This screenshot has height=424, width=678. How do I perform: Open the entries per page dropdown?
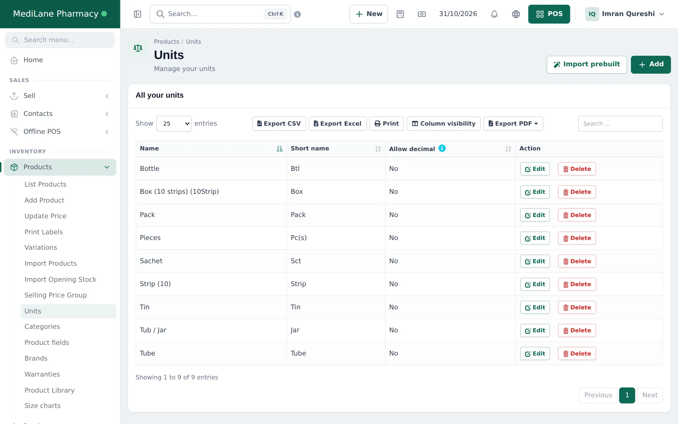point(174,123)
